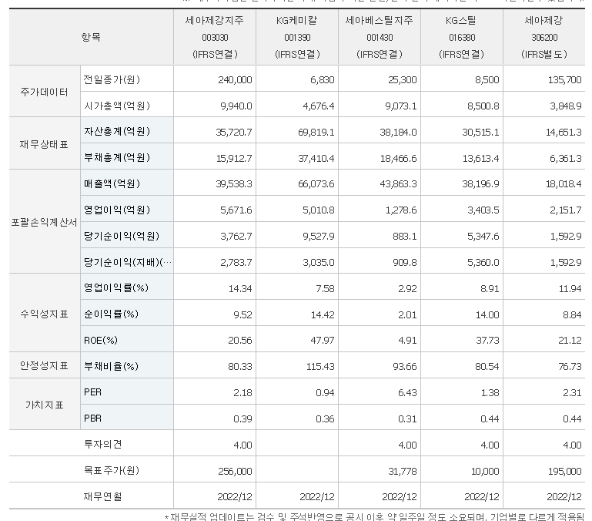
Task: Select the 6,361.3 total liabilities value
Action: pos(566,159)
